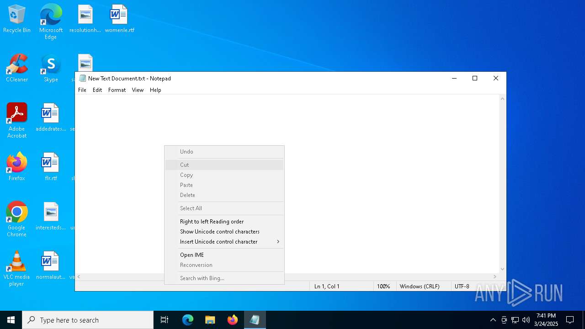Select the addedrates... Word document icon
585x329 pixels.
(51, 118)
